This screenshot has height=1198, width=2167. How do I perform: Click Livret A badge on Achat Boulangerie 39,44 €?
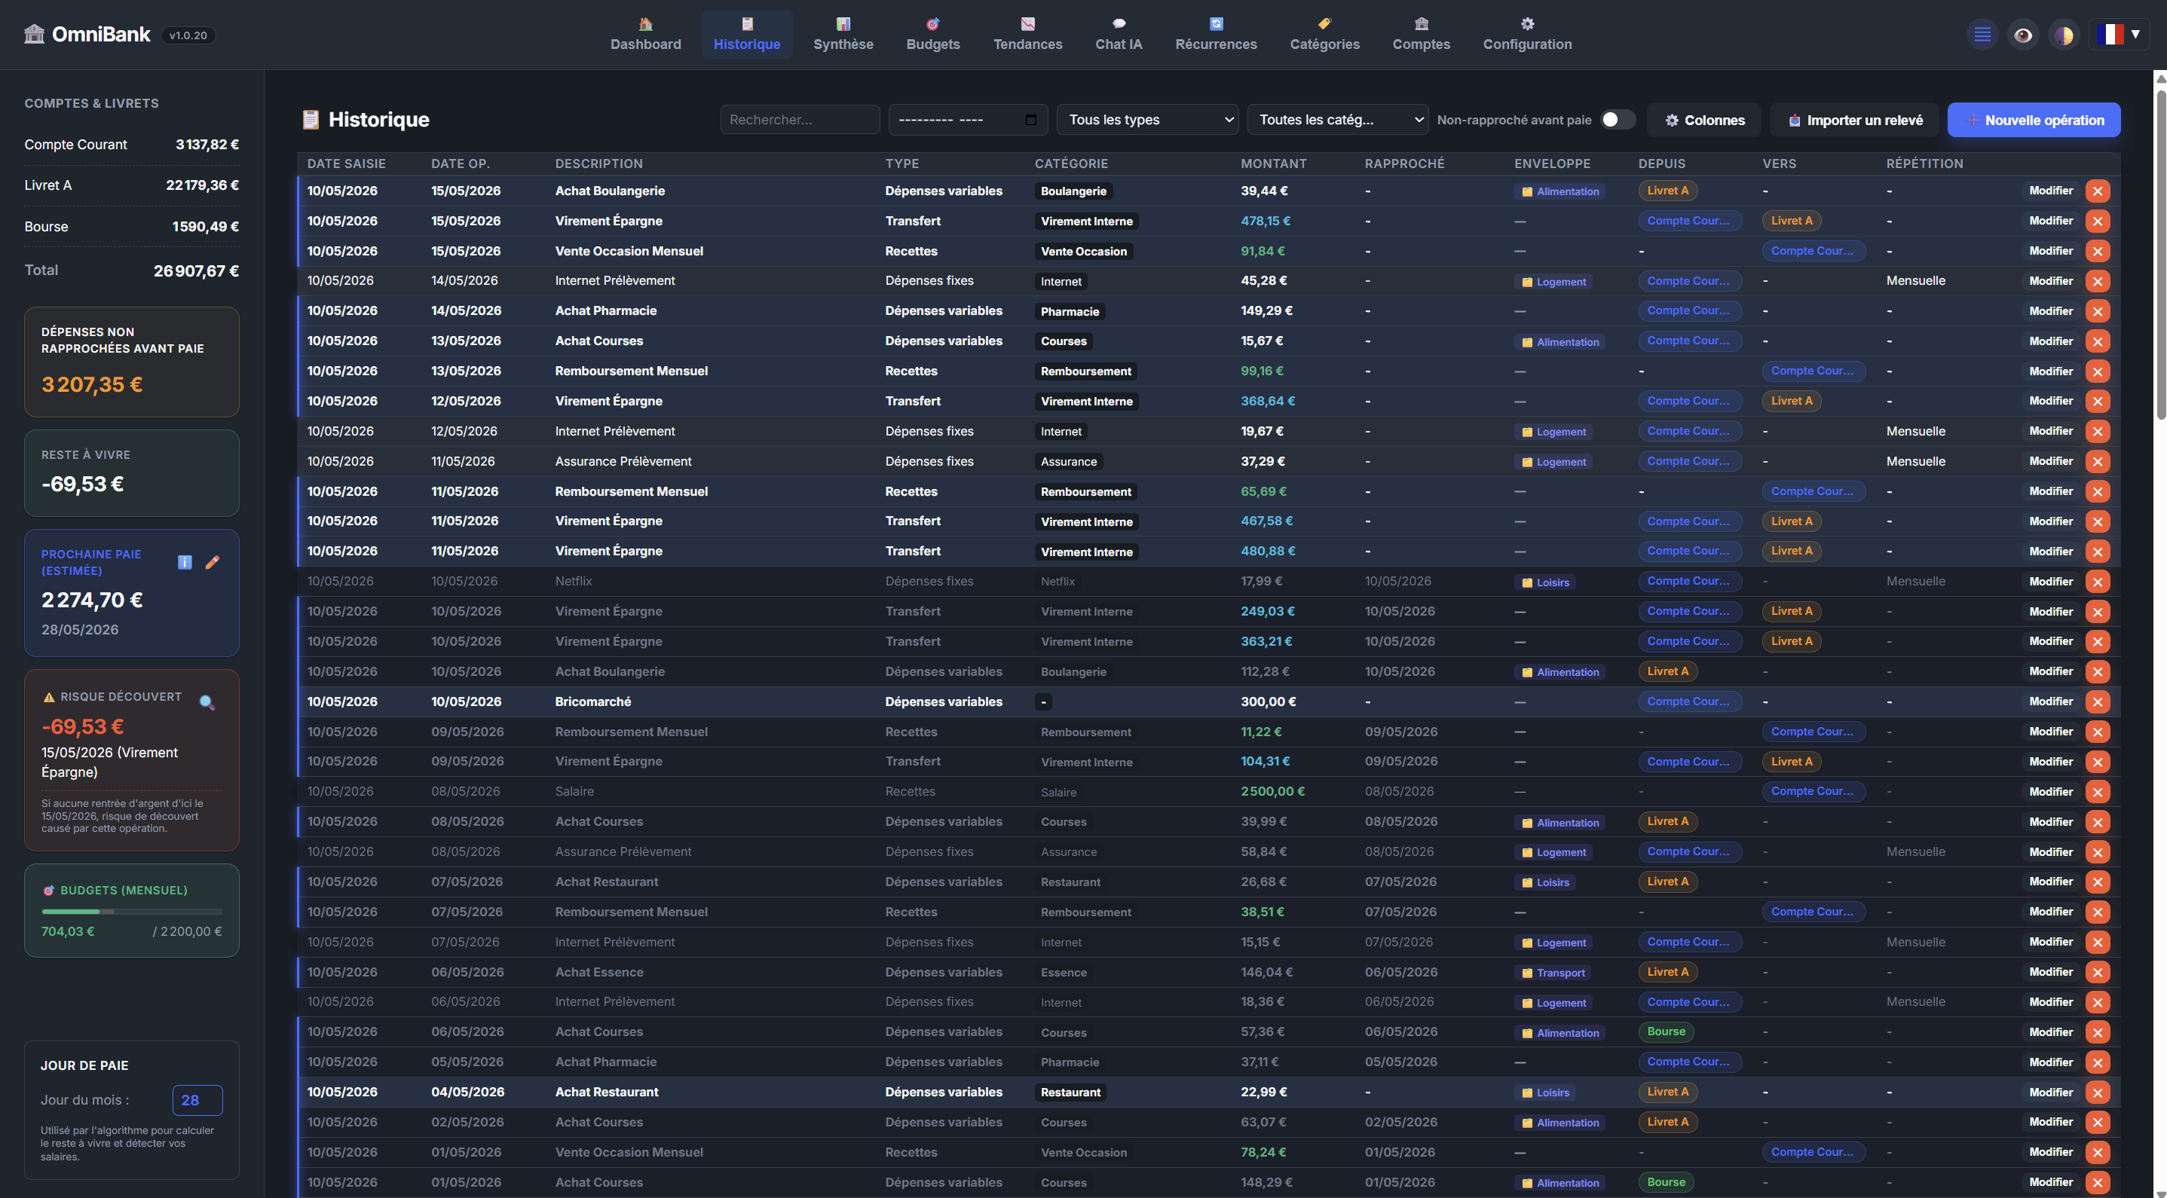click(x=1667, y=191)
